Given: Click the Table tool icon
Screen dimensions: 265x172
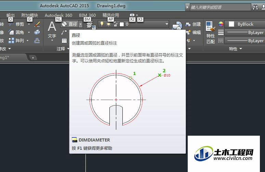Looking at the screenshot, I should click(x=64, y=41).
